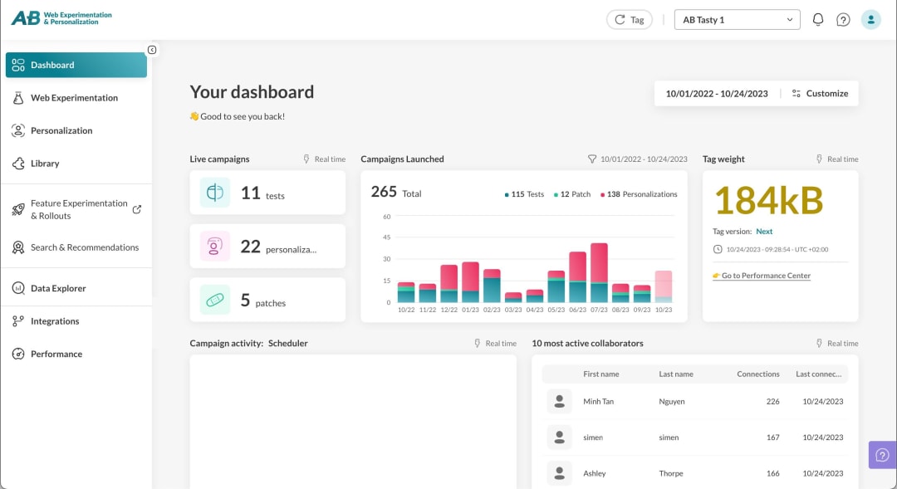The image size is (897, 489).
Task: Open the date range picker 10/01/2022 - 10/24/2023
Action: (x=716, y=94)
